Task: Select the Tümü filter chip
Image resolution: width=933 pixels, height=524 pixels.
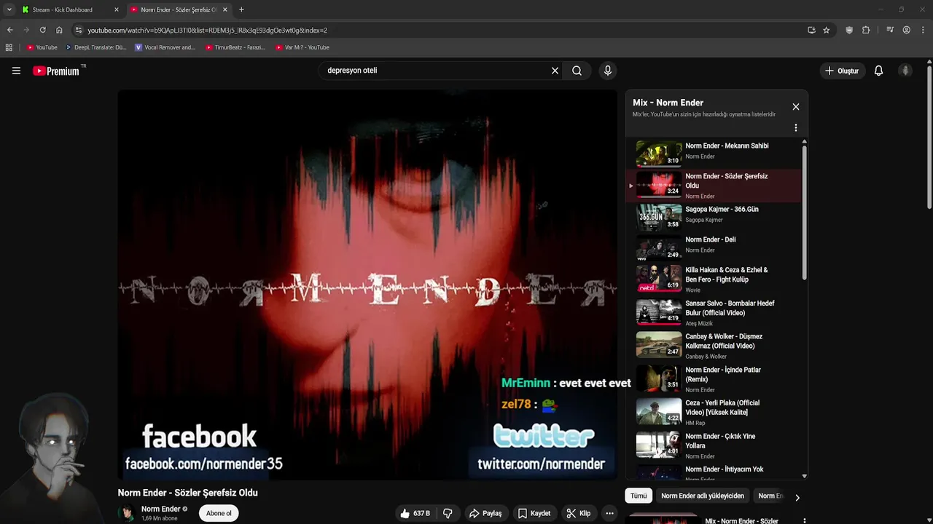Action: click(639, 496)
